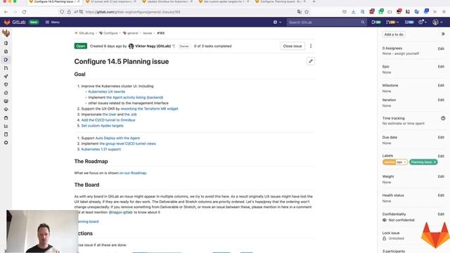Screen dimensions: 450x253
Task: Click the project avatar in the sidebar
Action: pyautogui.click(x=6, y=33)
